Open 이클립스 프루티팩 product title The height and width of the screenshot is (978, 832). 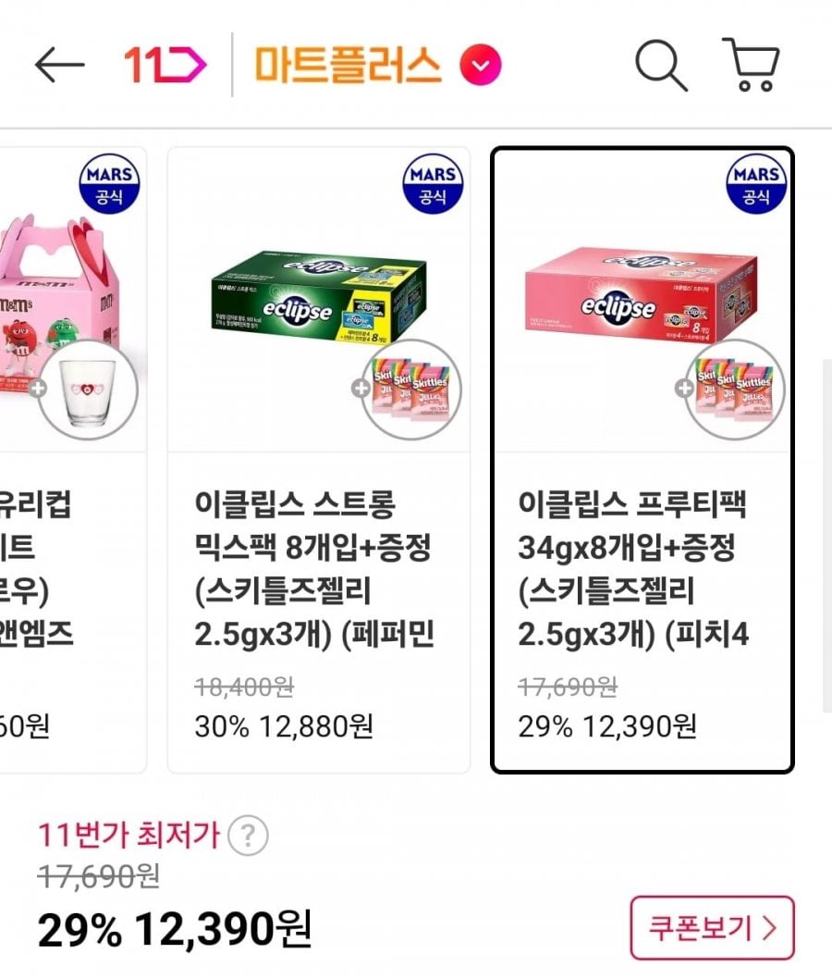[x=634, y=570]
